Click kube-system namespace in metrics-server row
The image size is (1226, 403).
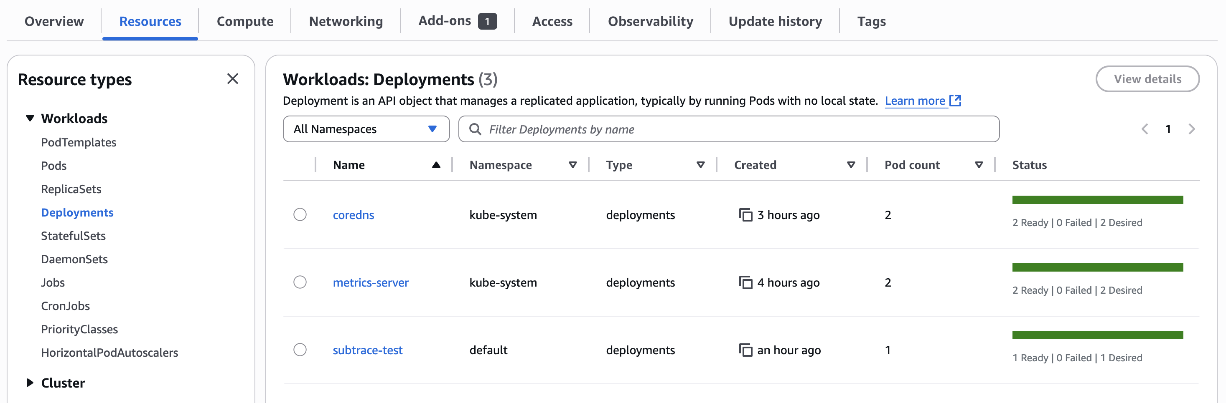tap(503, 282)
